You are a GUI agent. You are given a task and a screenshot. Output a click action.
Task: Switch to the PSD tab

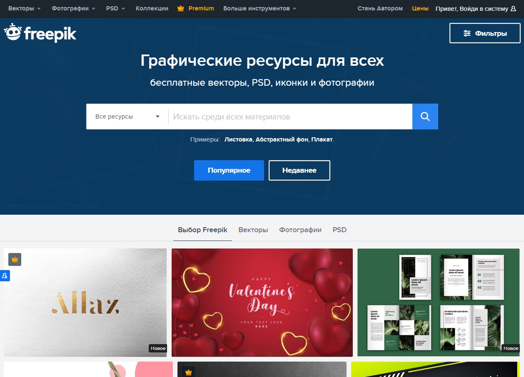(339, 230)
